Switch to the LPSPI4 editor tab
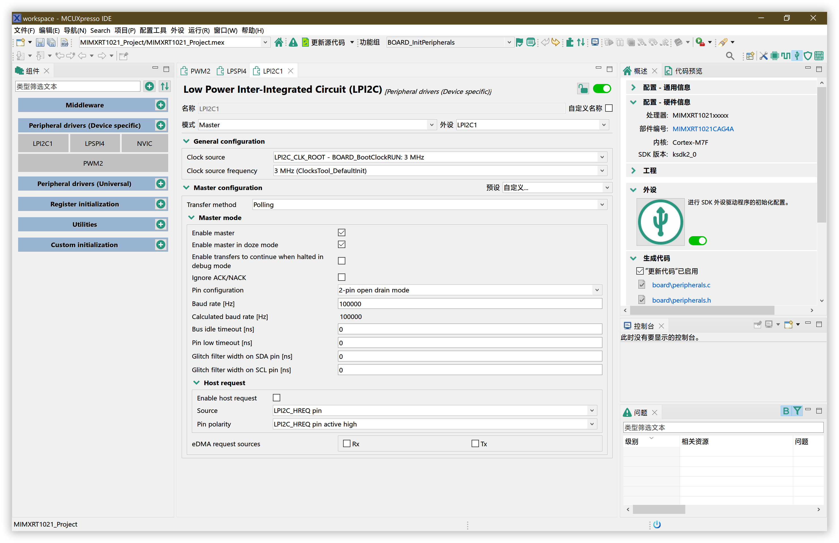 click(x=232, y=71)
